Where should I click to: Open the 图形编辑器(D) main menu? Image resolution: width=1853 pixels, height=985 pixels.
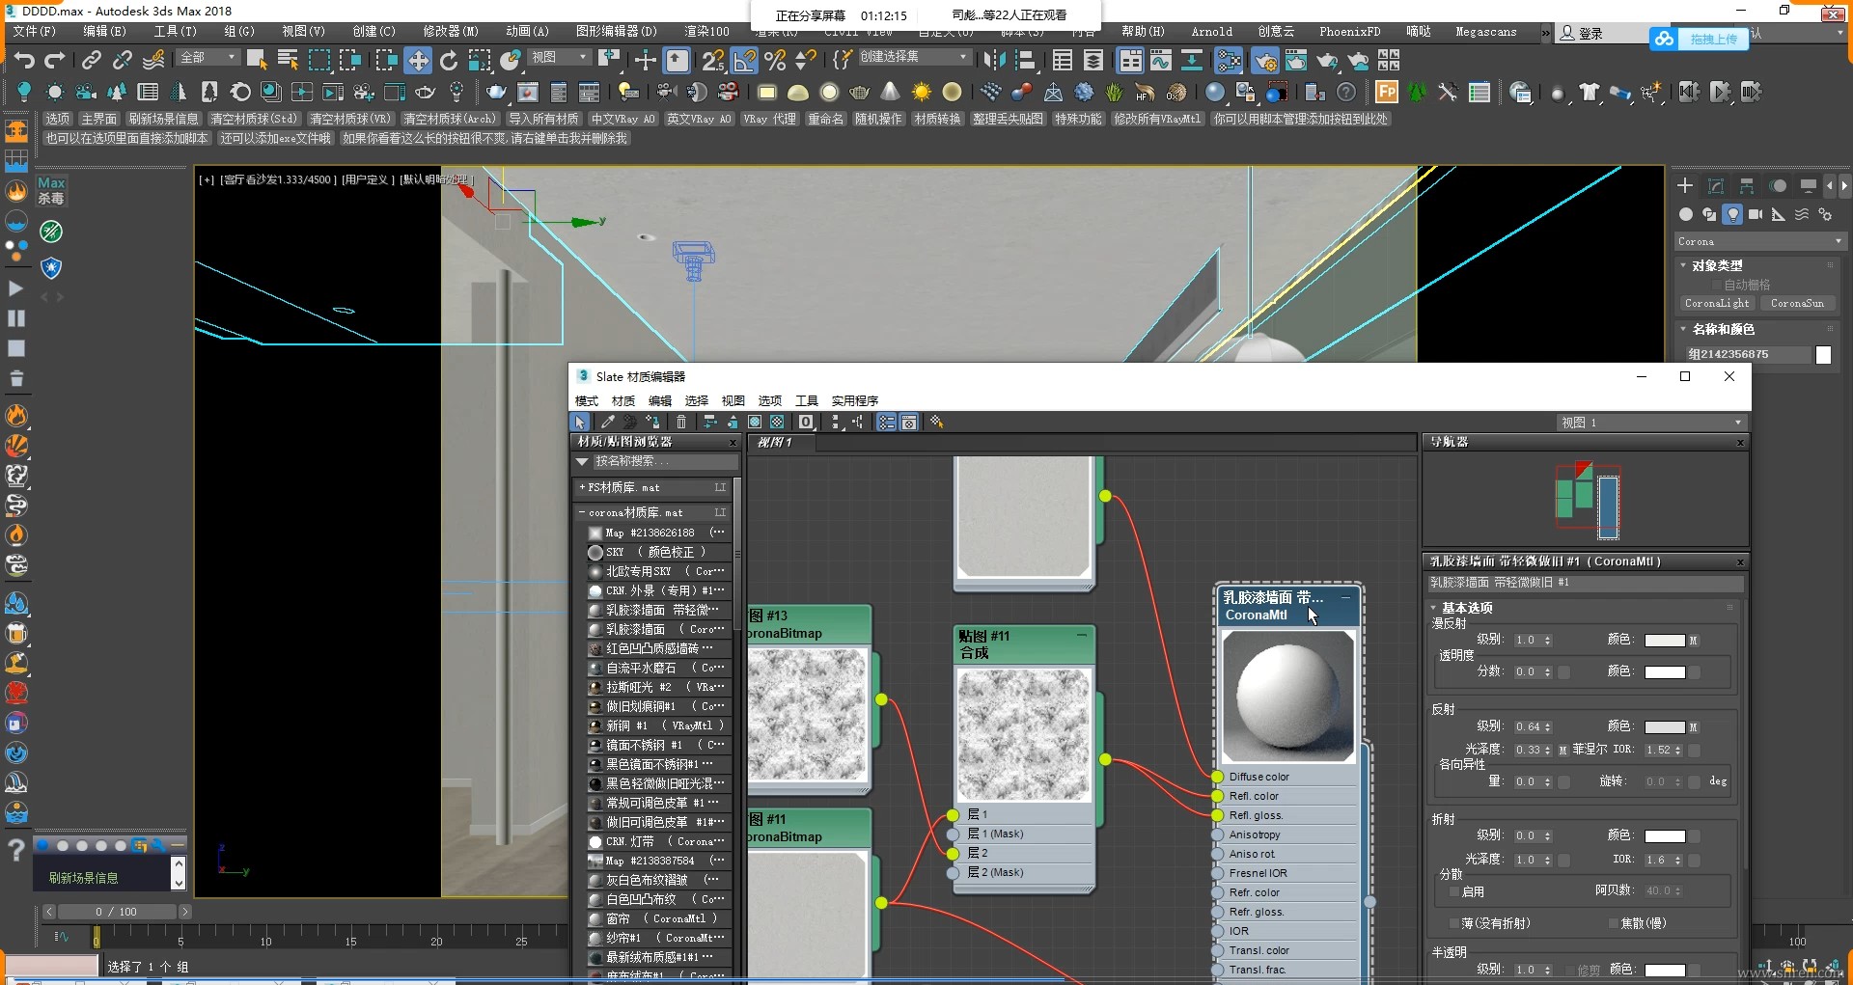pos(616,31)
